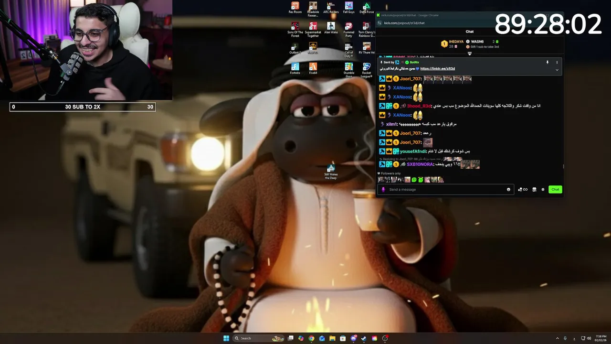Click username Joori_707 in the emote message
This screenshot has width=611, height=344.
click(x=411, y=79)
